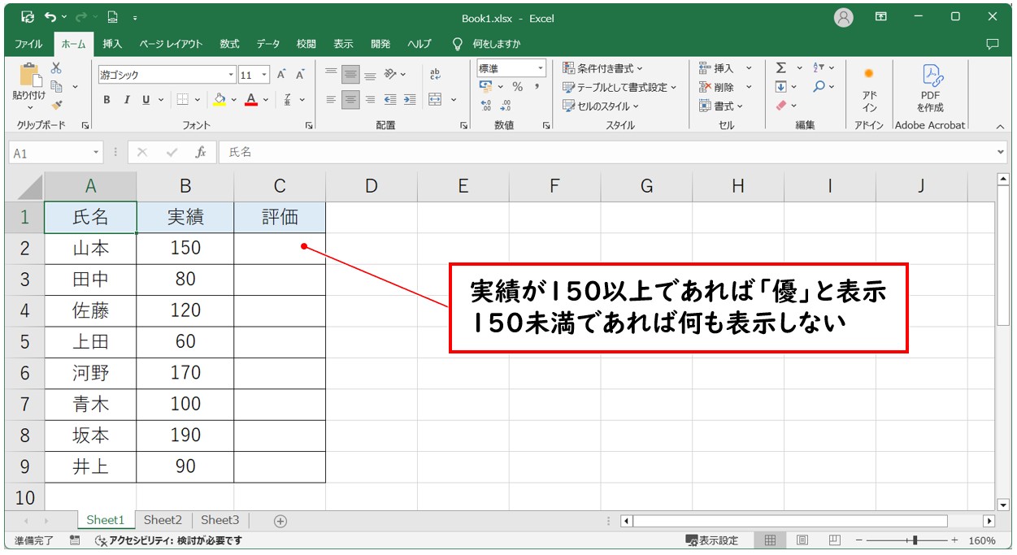Image resolution: width=1017 pixels, height=555 pixels.
Task: Open the ファイル menu
Action: click(x=28, y=44)
